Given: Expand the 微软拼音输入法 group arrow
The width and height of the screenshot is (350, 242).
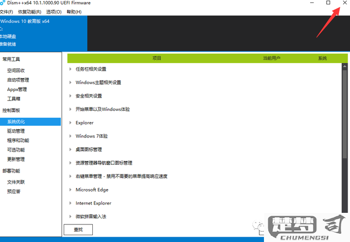Looking at the screenshot, I should tap(70, 216).
